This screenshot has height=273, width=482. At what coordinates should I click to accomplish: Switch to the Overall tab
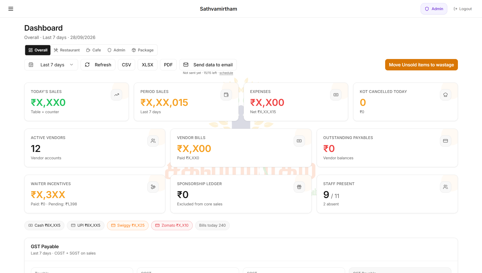click(x=38, y=50)
